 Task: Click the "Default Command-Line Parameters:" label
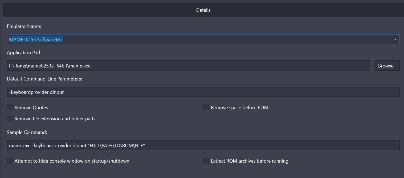(44, 79)
